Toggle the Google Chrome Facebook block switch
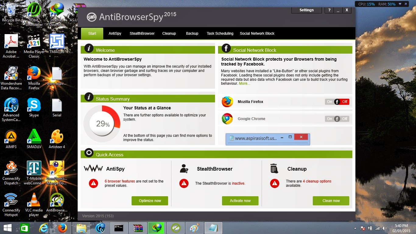Viewport: 416px width, 234px height. (337, 119)
